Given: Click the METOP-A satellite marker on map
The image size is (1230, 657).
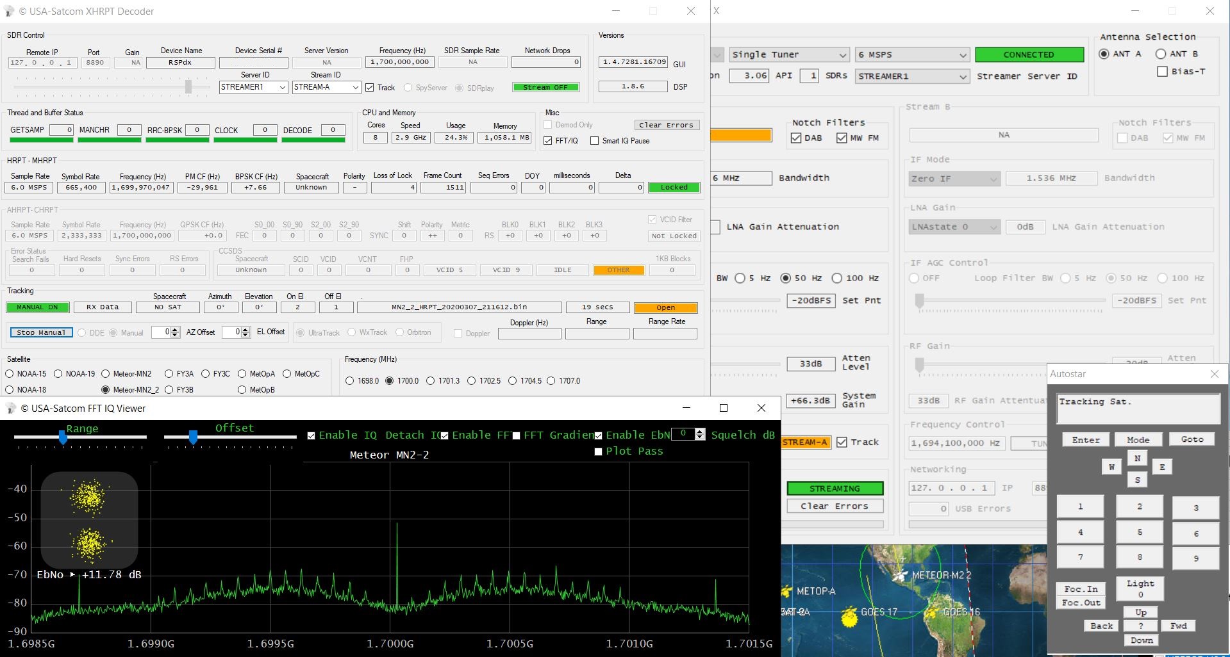Looking at the screenshot, I should tap(787, 592).
